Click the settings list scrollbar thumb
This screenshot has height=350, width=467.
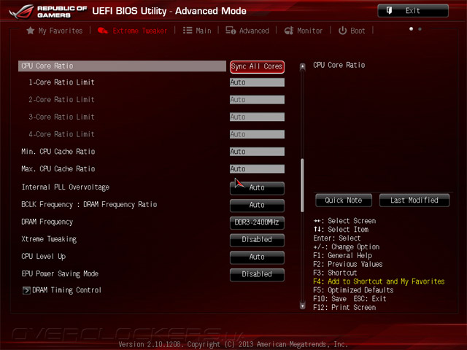[x=302, y=185]
